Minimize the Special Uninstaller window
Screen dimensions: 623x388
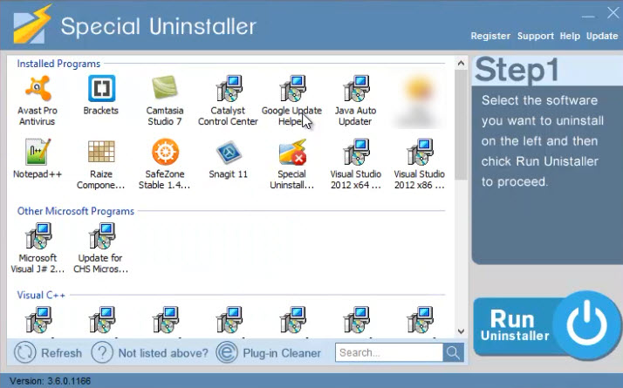pos(588,17)
